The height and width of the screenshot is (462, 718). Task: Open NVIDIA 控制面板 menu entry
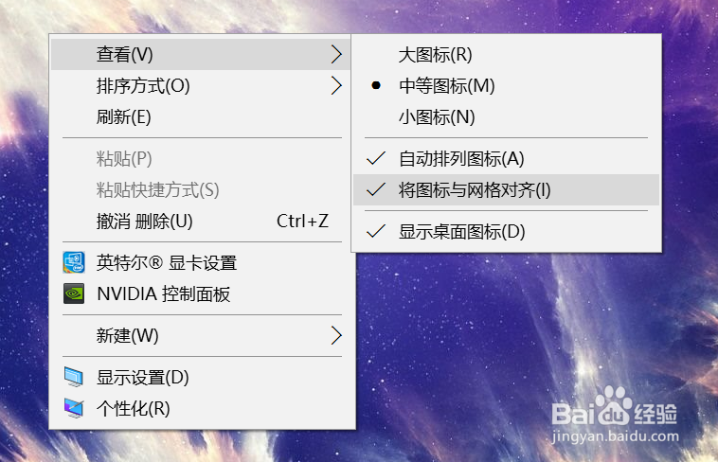(x=163, y=293)
